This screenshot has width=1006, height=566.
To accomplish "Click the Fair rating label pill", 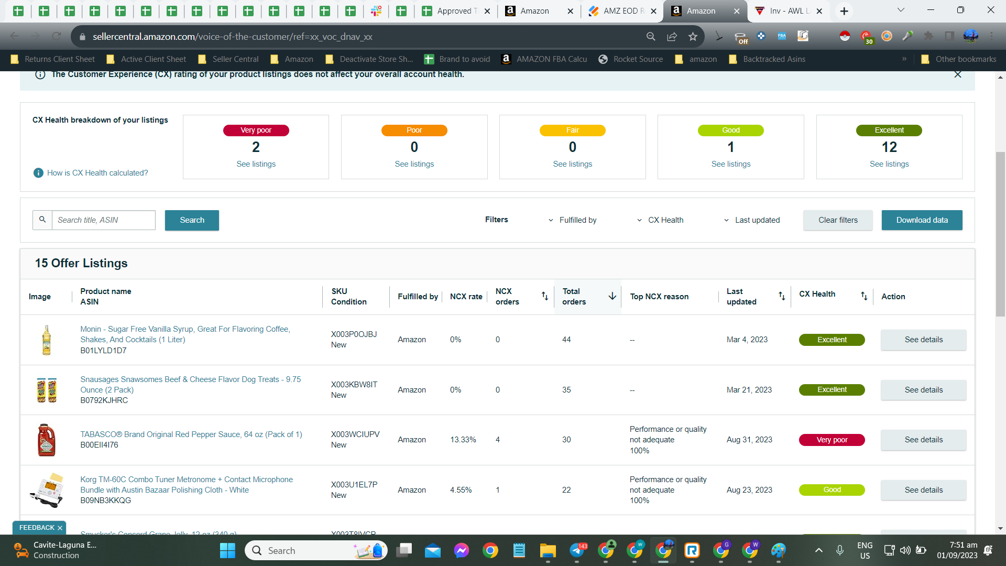I will click(x=572, y=130).
